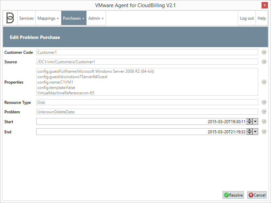Click inside the Customer Code input field
The height and width of the screenshot is (203, 271).
pos(135,52)
